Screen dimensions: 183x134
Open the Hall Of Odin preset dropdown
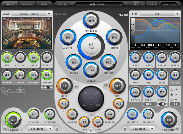coord(99,4)
